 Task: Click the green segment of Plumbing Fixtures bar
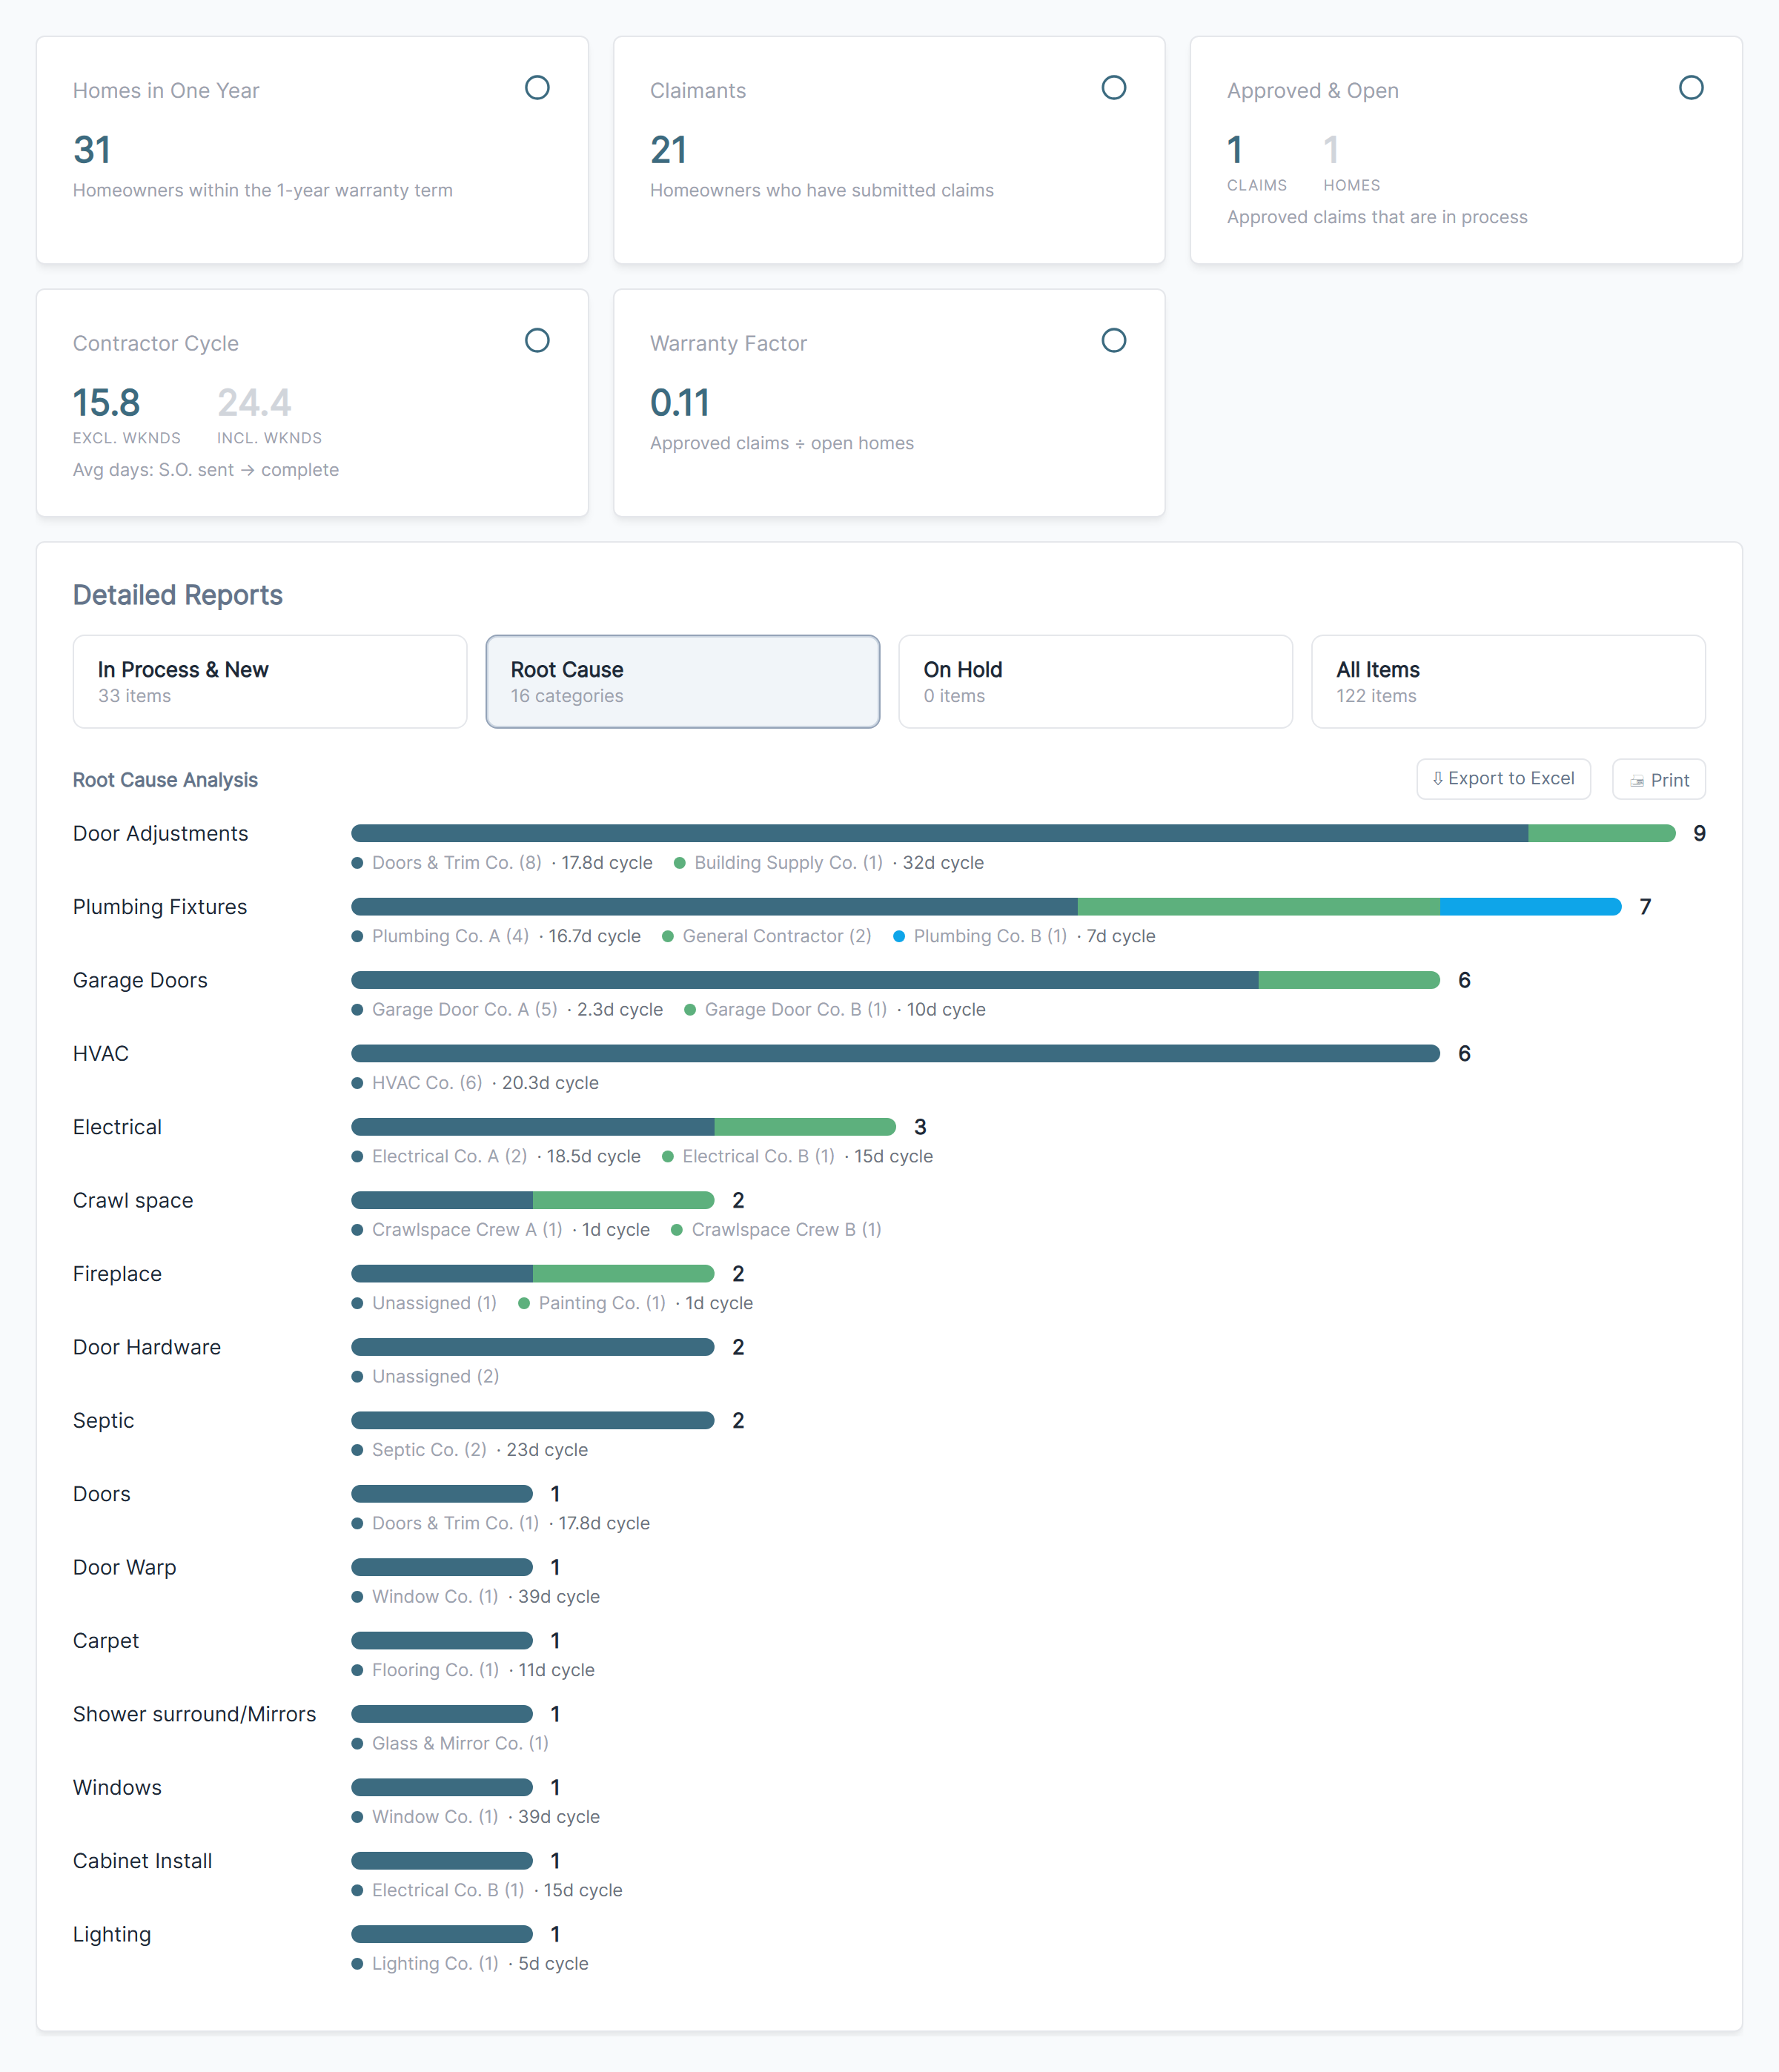pos(1258,907)
